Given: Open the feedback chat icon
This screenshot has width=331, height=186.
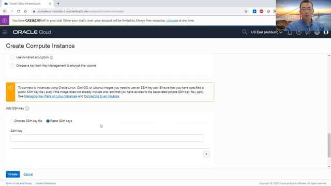Looking at the screenshot, I should click(308, 32).
